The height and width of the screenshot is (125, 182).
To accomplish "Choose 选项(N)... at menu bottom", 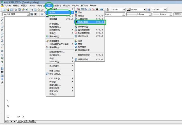I will (x=60, y=94).
